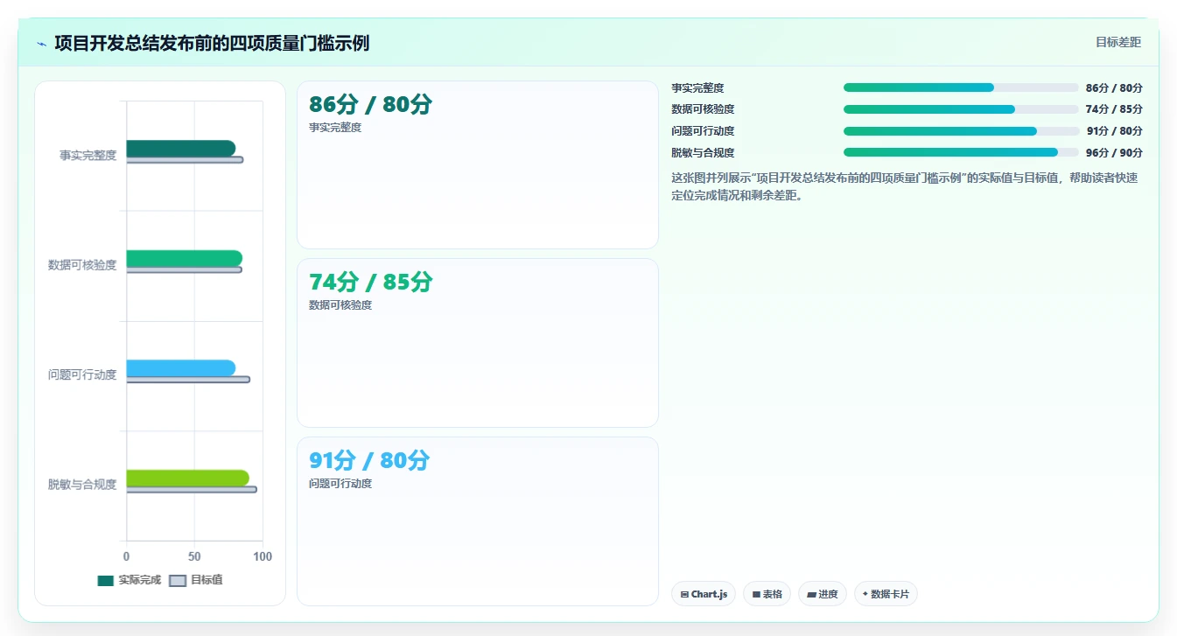Screen dimensions: 1177x636
Task: Click the 问题可行动度 caption under the 91分 card
Action: (340, 484)
